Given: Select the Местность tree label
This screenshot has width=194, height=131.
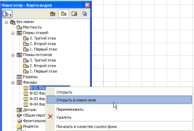Looking at the screenshot, I should pyautogui.click(x=32, y=27).
